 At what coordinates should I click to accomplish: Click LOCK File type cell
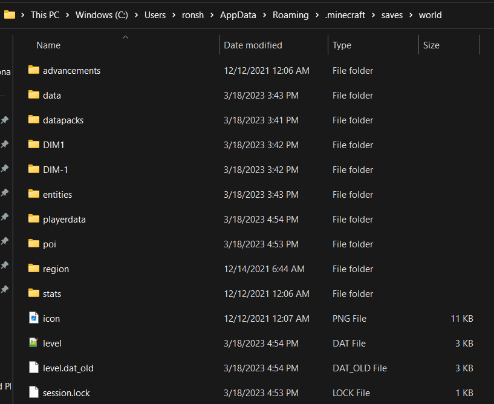[x=351, y=393]
